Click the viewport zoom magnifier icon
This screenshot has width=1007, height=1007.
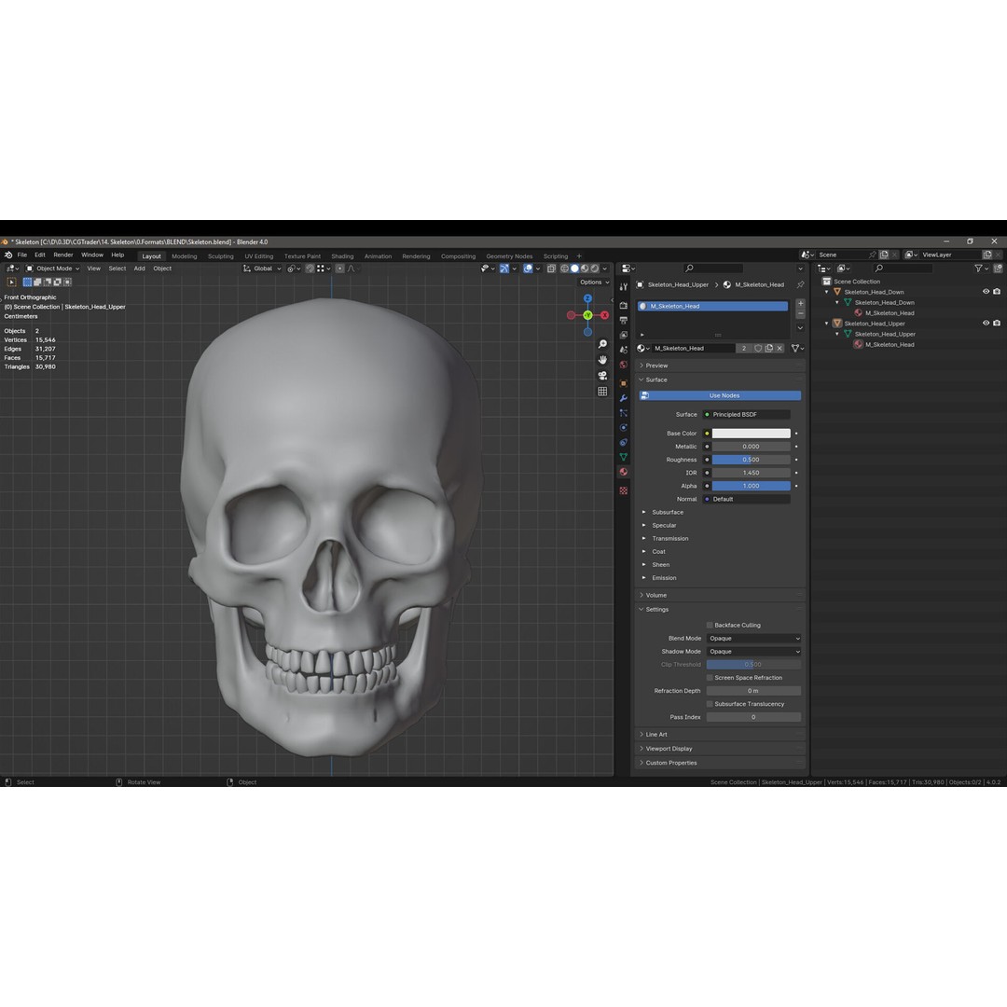click(602, 344)
